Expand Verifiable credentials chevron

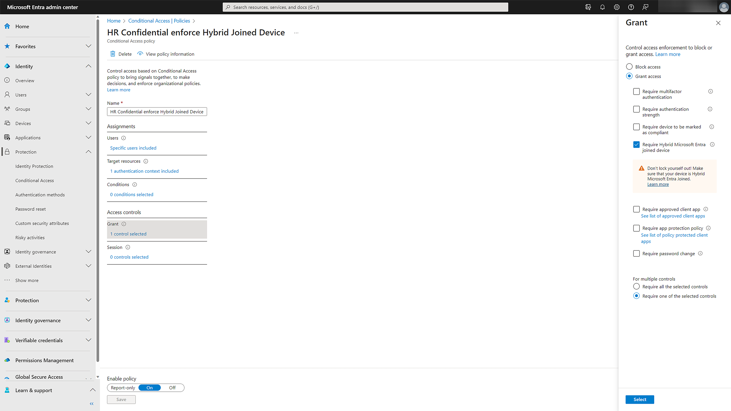[89, 340]
